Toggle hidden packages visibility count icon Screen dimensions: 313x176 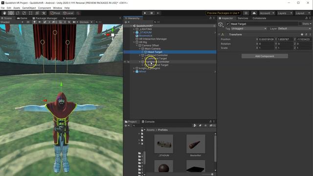[213, 125]
